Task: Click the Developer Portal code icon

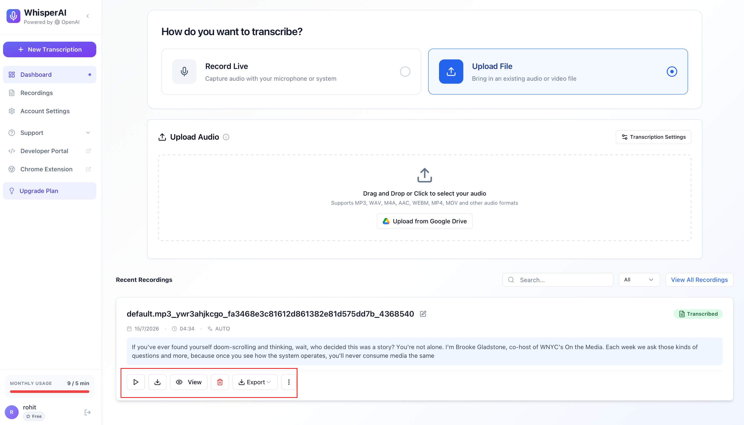Action: pos(12,151)
